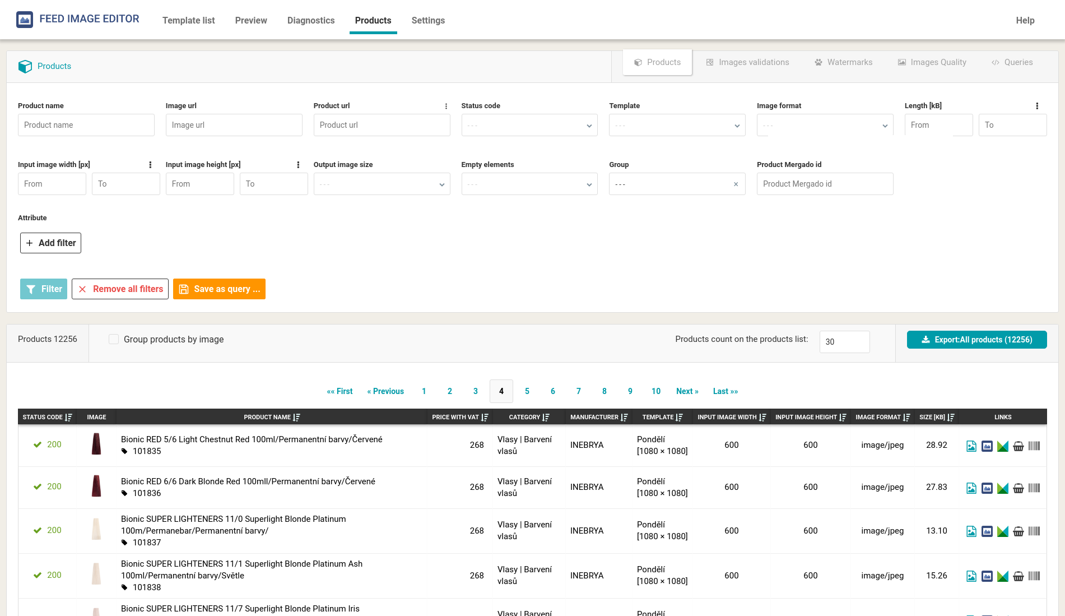Sort table by Product Name column
This screenshot has width=1065, height=616.
(x=297, y=418)
